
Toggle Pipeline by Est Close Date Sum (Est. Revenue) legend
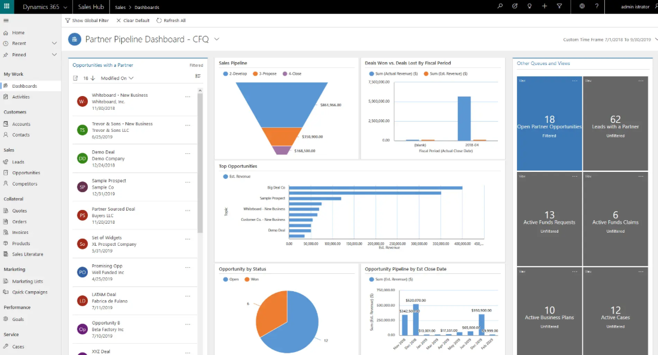point(391,279)
